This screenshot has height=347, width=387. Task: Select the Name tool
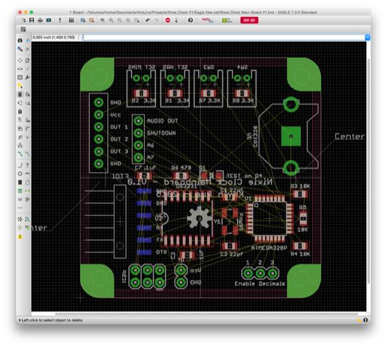coord(20,120)
